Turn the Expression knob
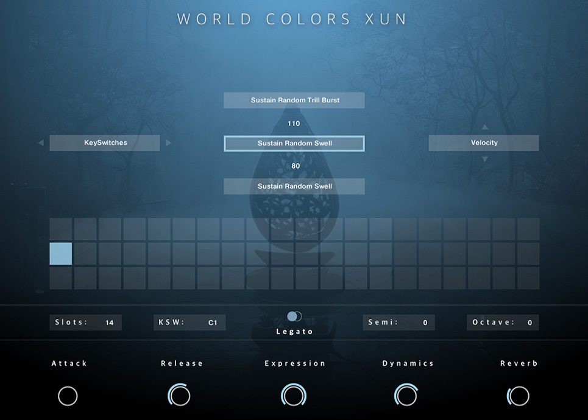588x420 pixels. (294, 396)
